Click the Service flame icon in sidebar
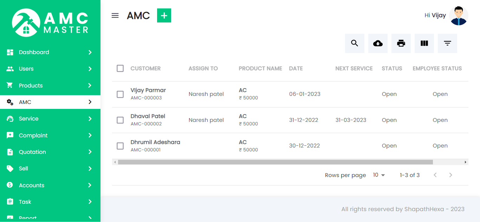 10,119
